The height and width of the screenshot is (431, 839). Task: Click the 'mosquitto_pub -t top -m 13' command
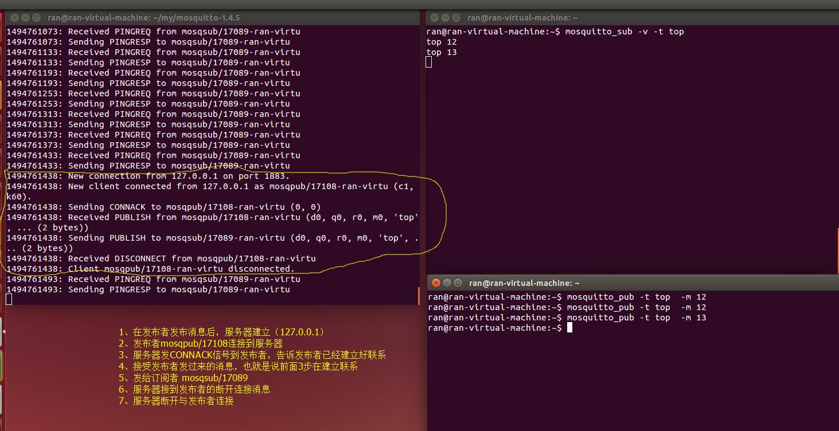[637, 318]
